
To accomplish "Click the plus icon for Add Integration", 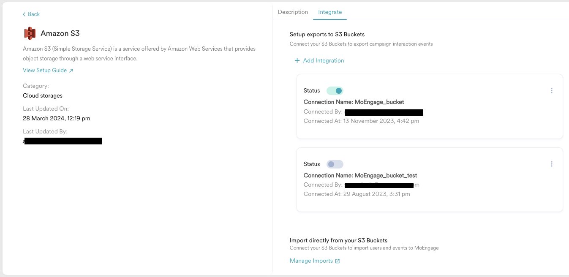I will click(x=297, y=61).
